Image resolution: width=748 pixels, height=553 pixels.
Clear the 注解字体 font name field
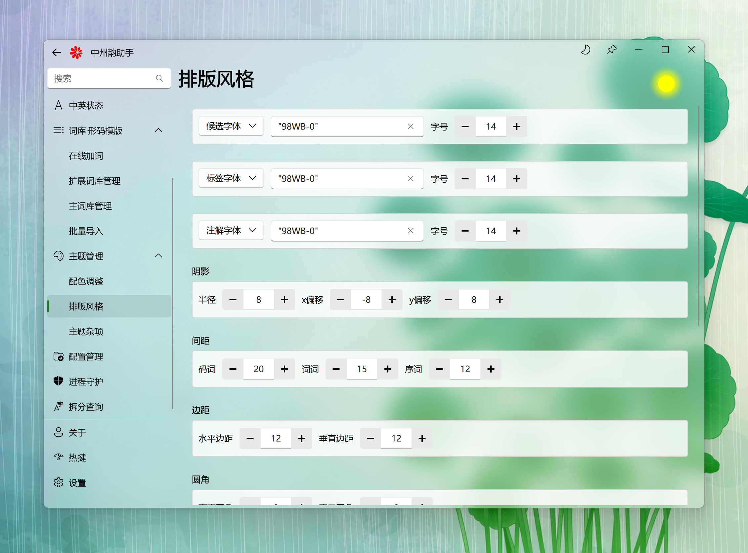(x=410, y=231)
